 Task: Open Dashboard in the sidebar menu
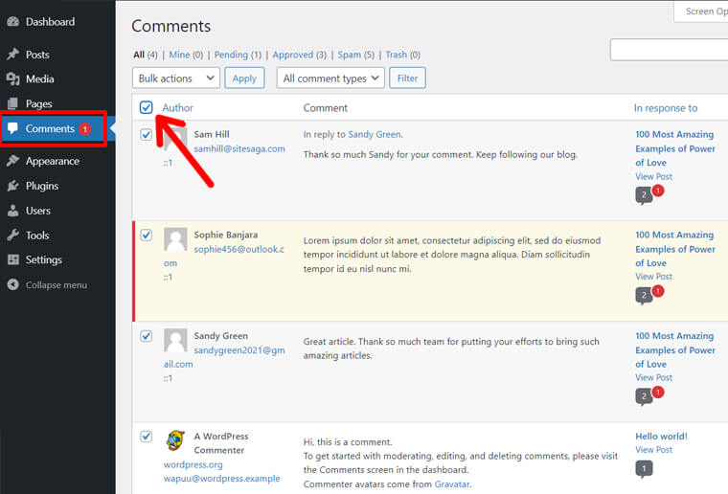pos(50,21)
